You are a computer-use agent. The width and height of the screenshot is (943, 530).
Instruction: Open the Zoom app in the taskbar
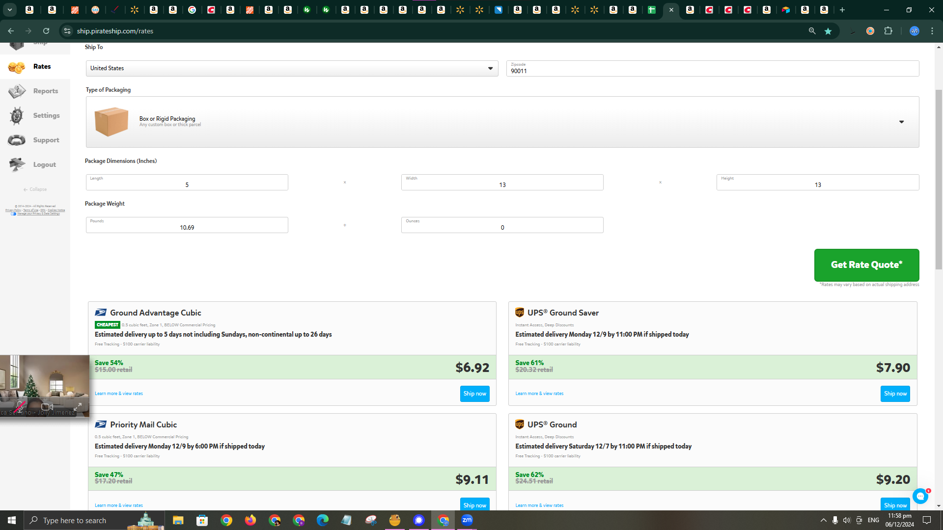click(467, 520)
